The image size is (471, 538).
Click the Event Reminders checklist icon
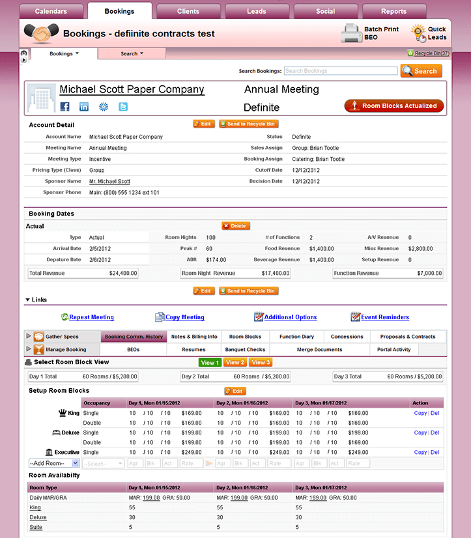click(355, 317)
